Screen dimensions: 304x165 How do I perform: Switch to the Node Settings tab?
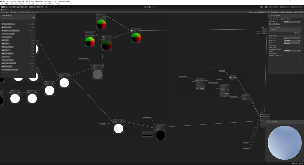[x=274, y=19]
